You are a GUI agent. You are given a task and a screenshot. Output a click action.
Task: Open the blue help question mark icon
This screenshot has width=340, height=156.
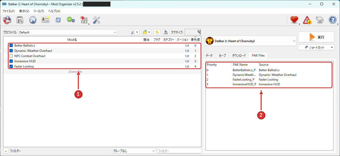click(332, 20)
